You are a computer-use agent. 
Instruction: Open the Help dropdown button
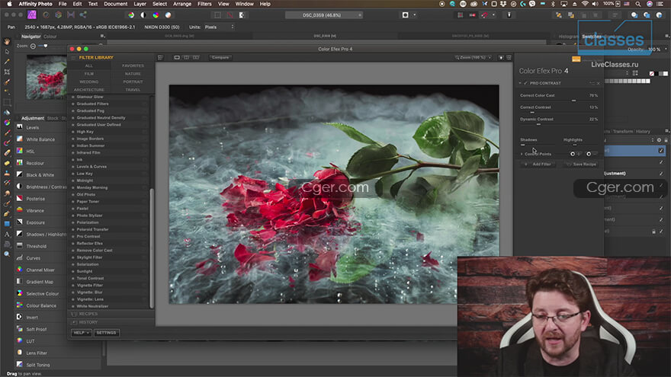82,333
